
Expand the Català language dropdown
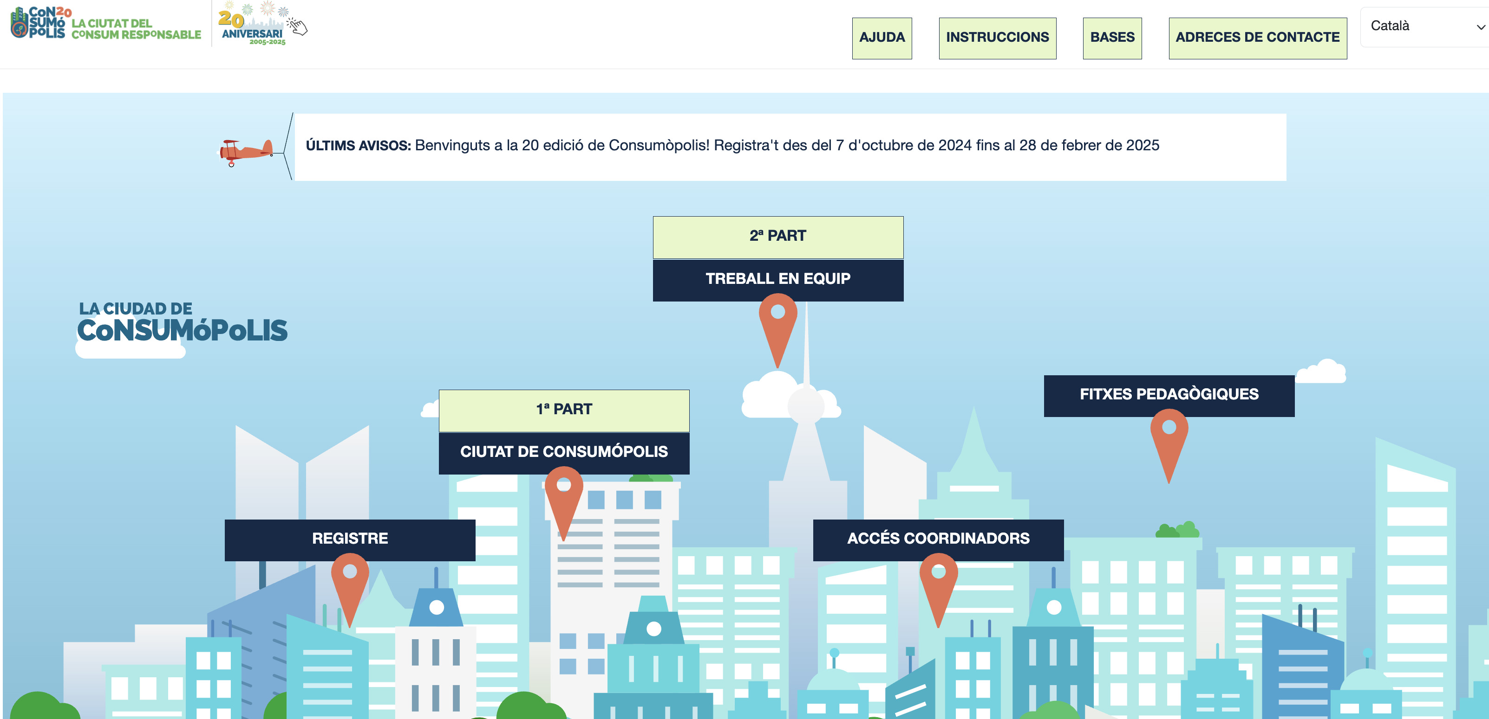pos(1425,26)
